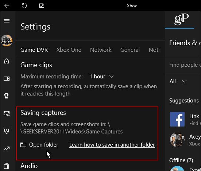
Task: Select the General settings tab
Action: [130, 50]
